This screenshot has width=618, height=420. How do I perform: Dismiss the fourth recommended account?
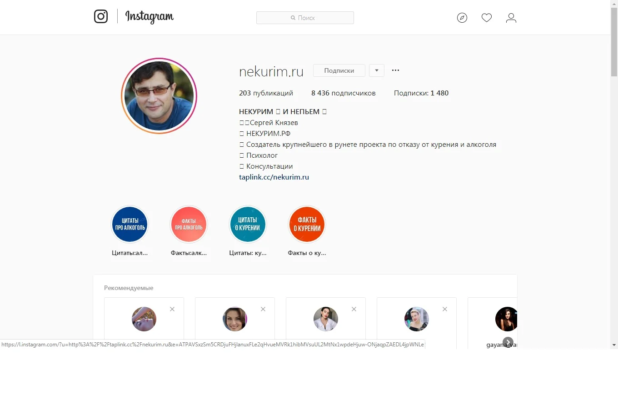click(445, 309)
